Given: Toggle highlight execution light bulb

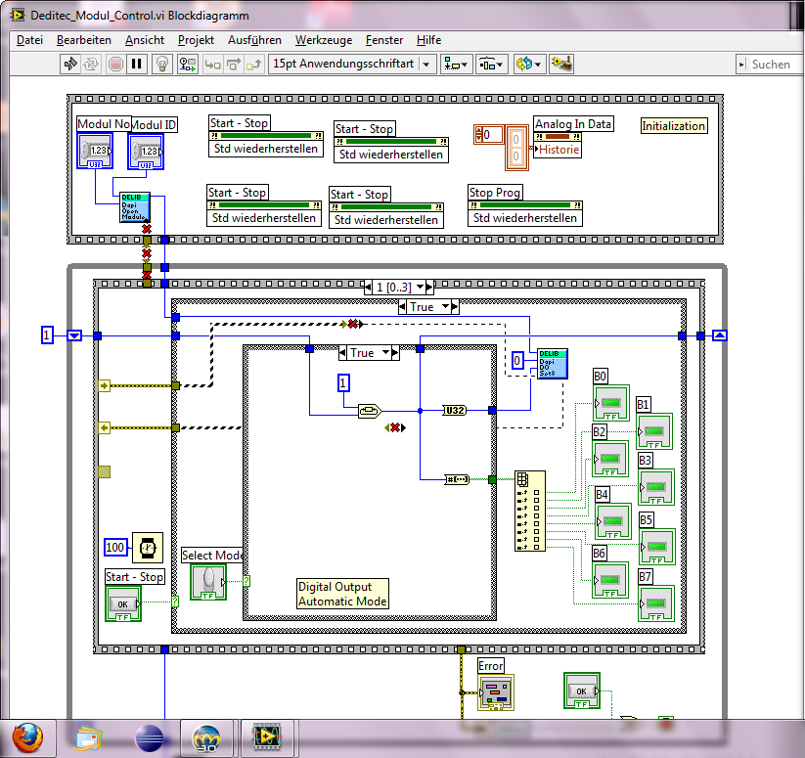Looking at the screenshot, I should (x=164, y=65).
